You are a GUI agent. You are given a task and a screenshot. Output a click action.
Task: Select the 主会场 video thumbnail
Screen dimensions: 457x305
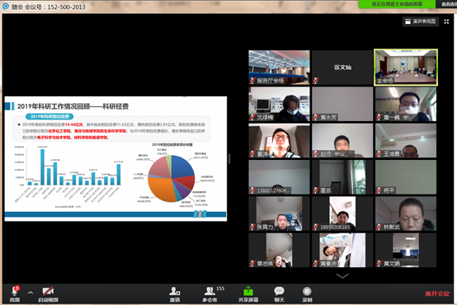click(406, 68)
